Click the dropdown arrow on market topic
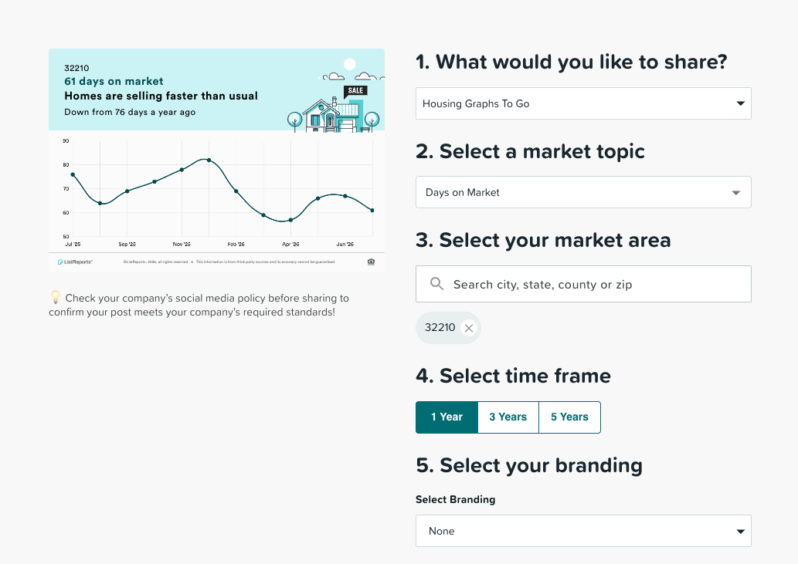Screen dimensions: 798x564 coord(736,193)
